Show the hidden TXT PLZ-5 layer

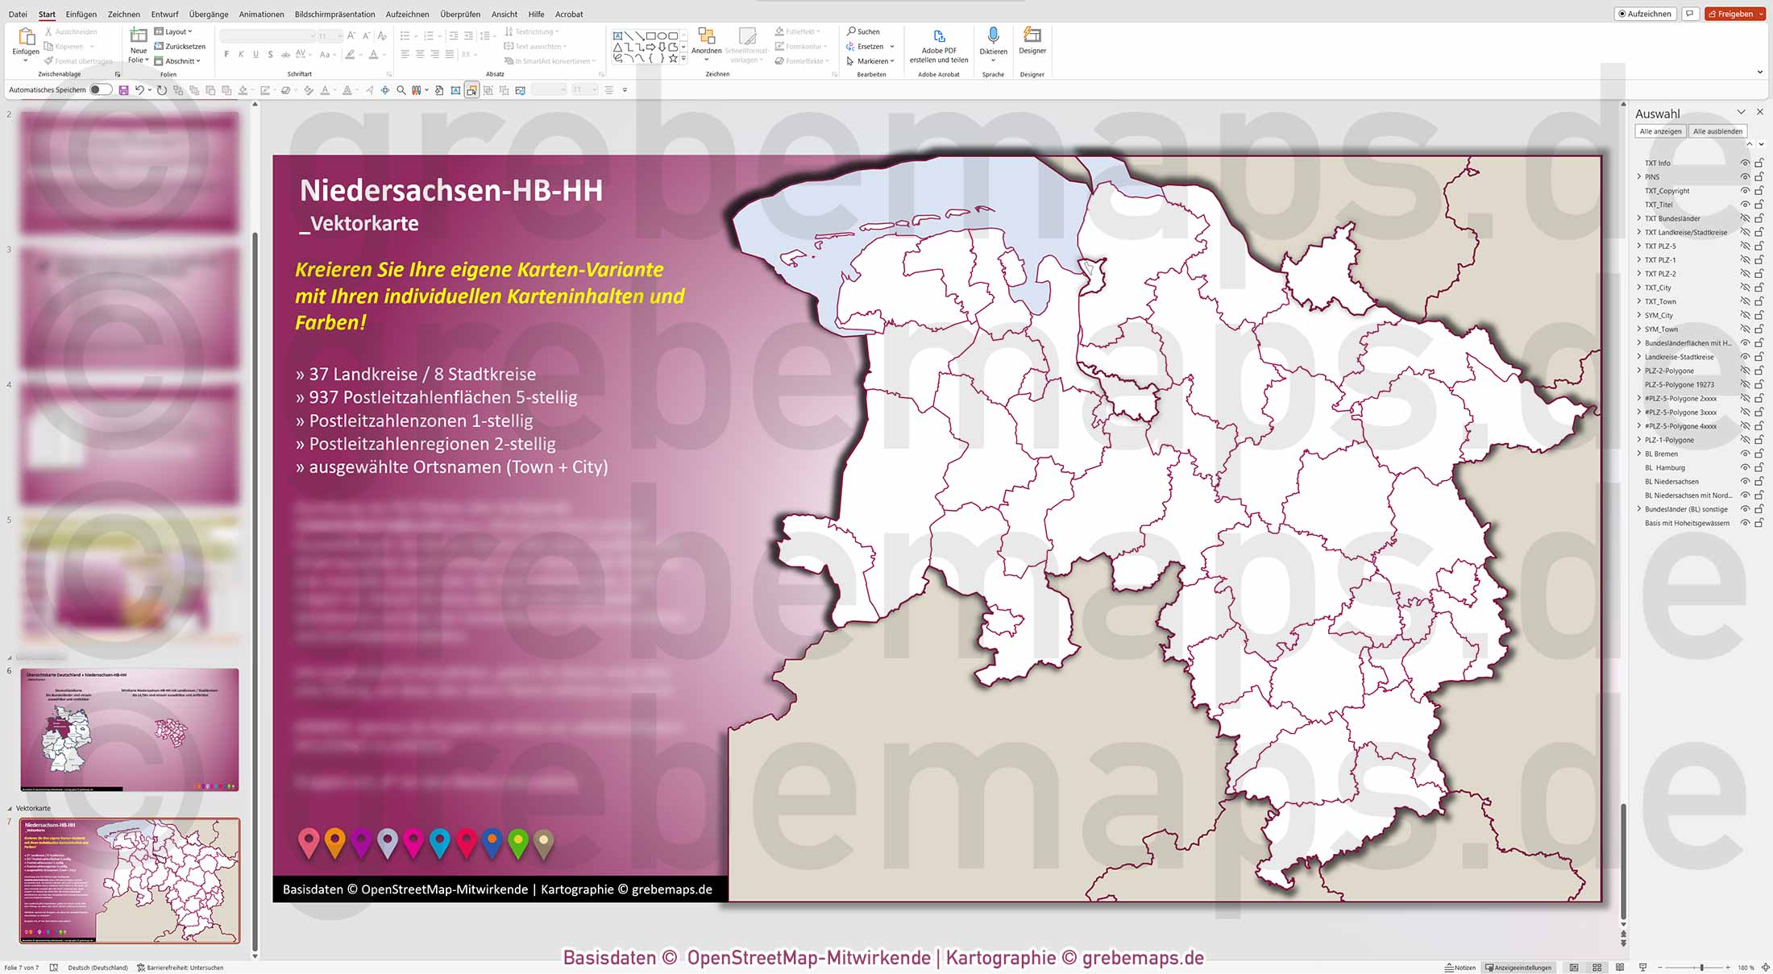point(1745,246)
